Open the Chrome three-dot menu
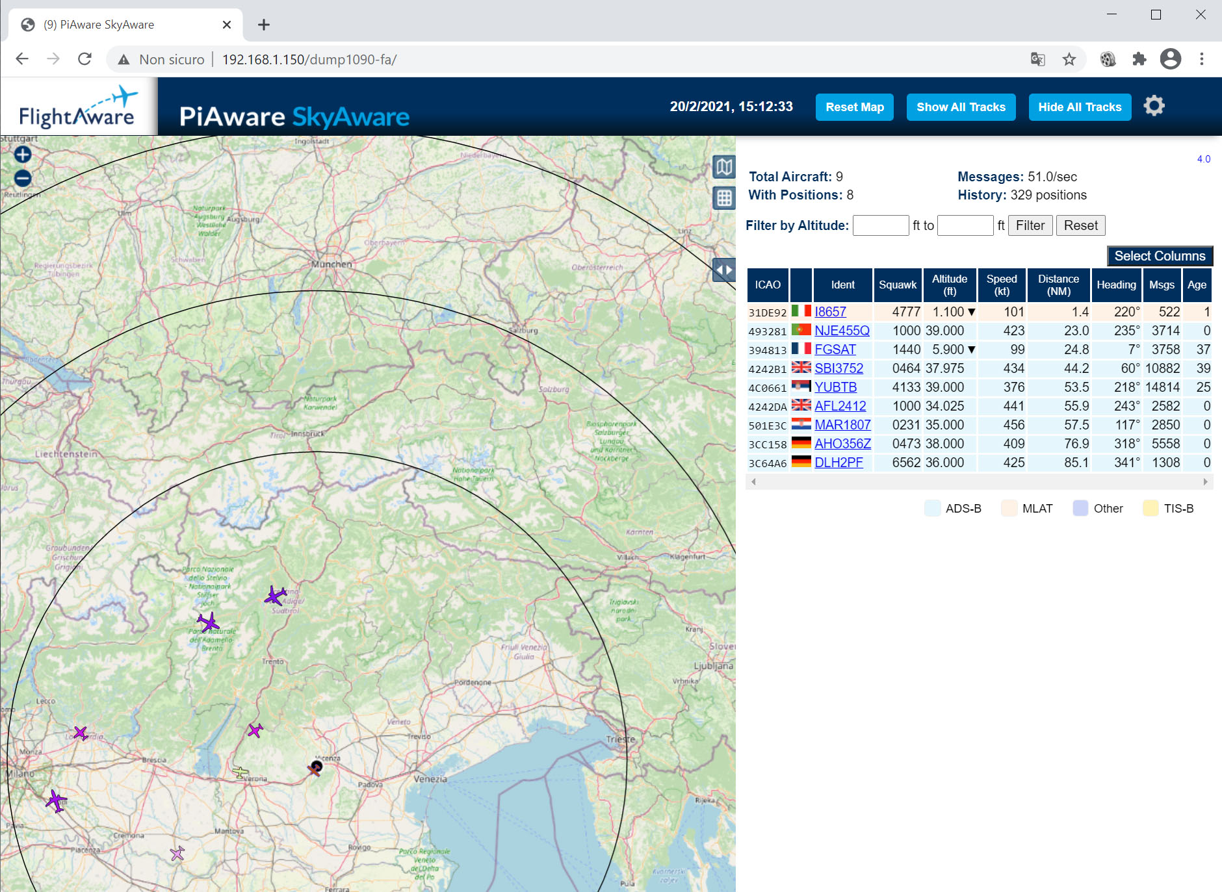The image size is (1222, 892). [1202, 59]
